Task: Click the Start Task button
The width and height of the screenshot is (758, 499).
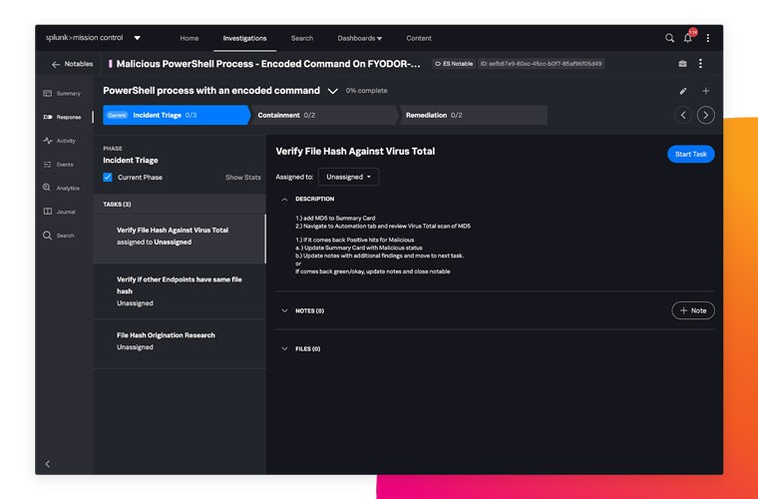Action: (x=691, y=155)
